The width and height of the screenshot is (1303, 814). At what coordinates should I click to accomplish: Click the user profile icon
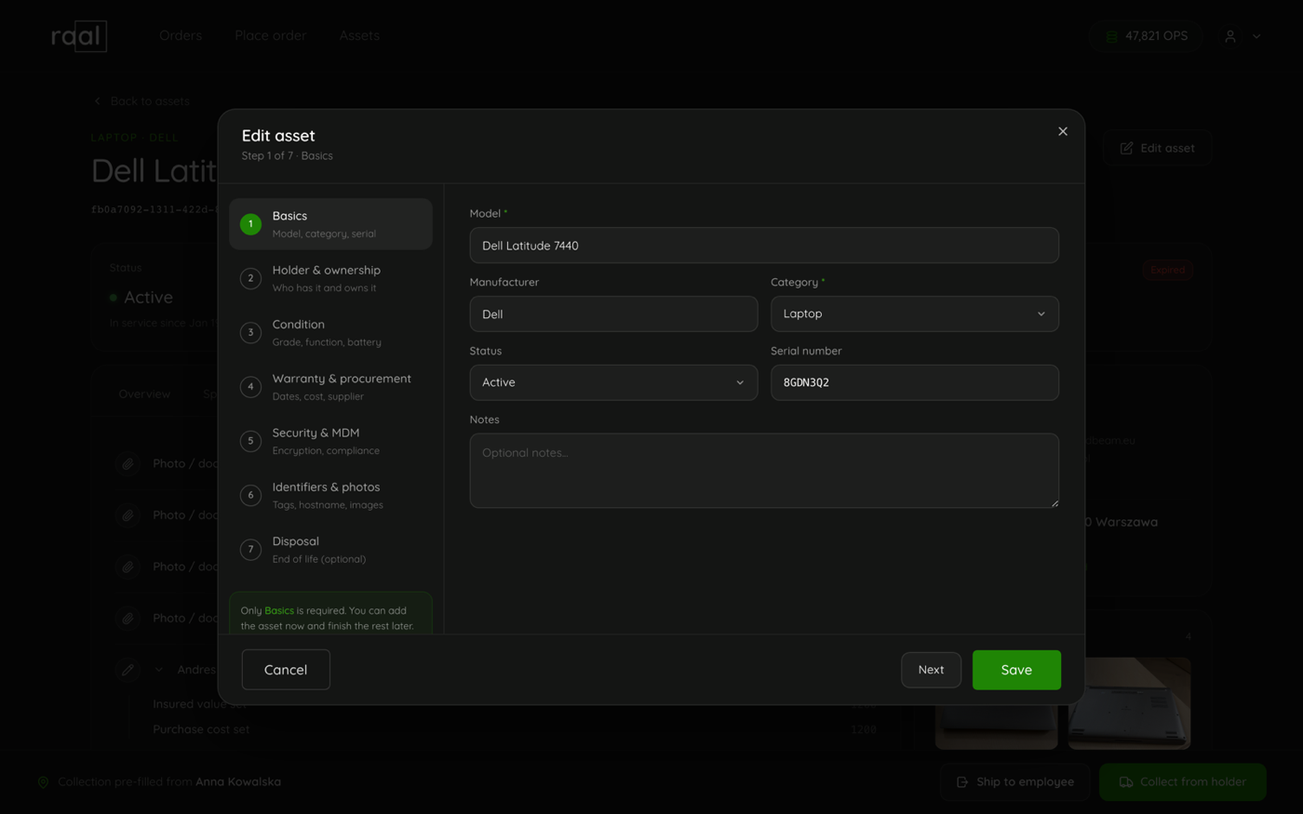pos(1230,36)
